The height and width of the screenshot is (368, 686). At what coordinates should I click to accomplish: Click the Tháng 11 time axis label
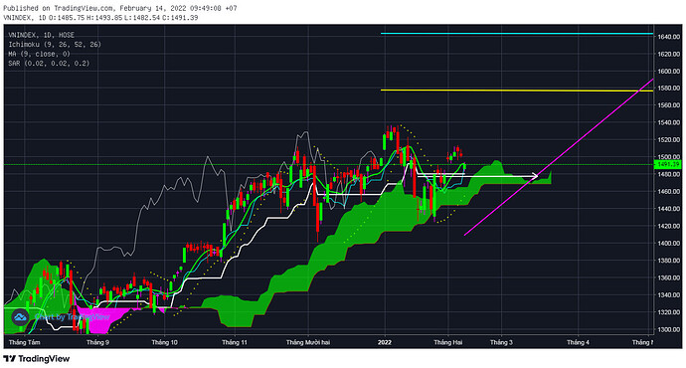(x=235, y=342)
